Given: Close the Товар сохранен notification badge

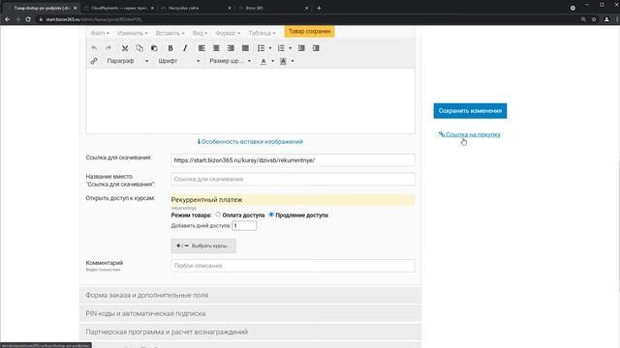Looking at the screenshot, I should [x=309, y=31].
